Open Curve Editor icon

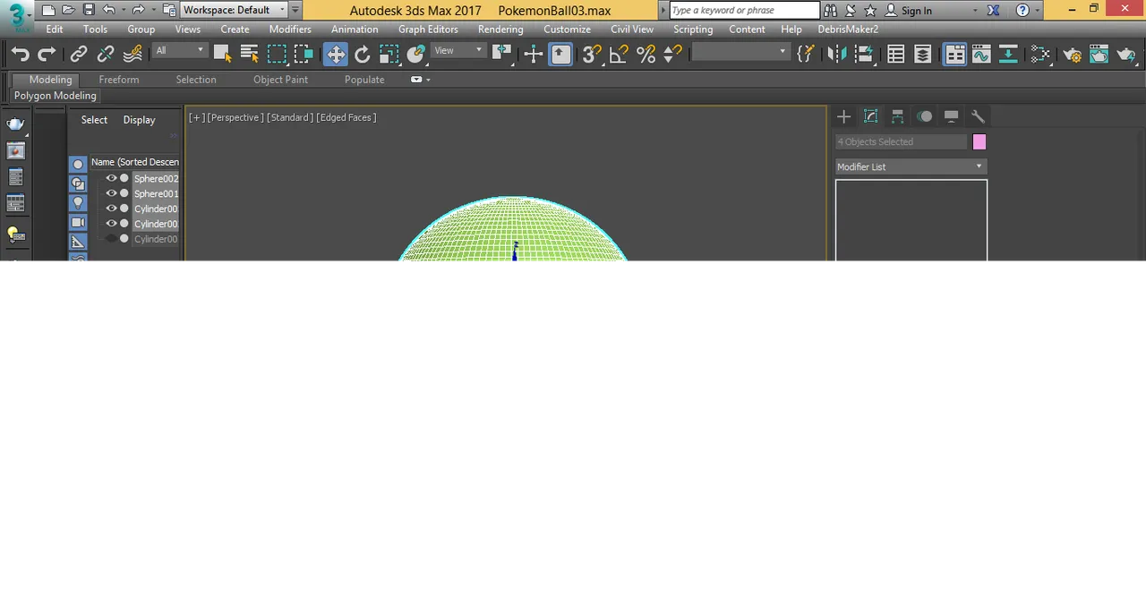[982, 55]
